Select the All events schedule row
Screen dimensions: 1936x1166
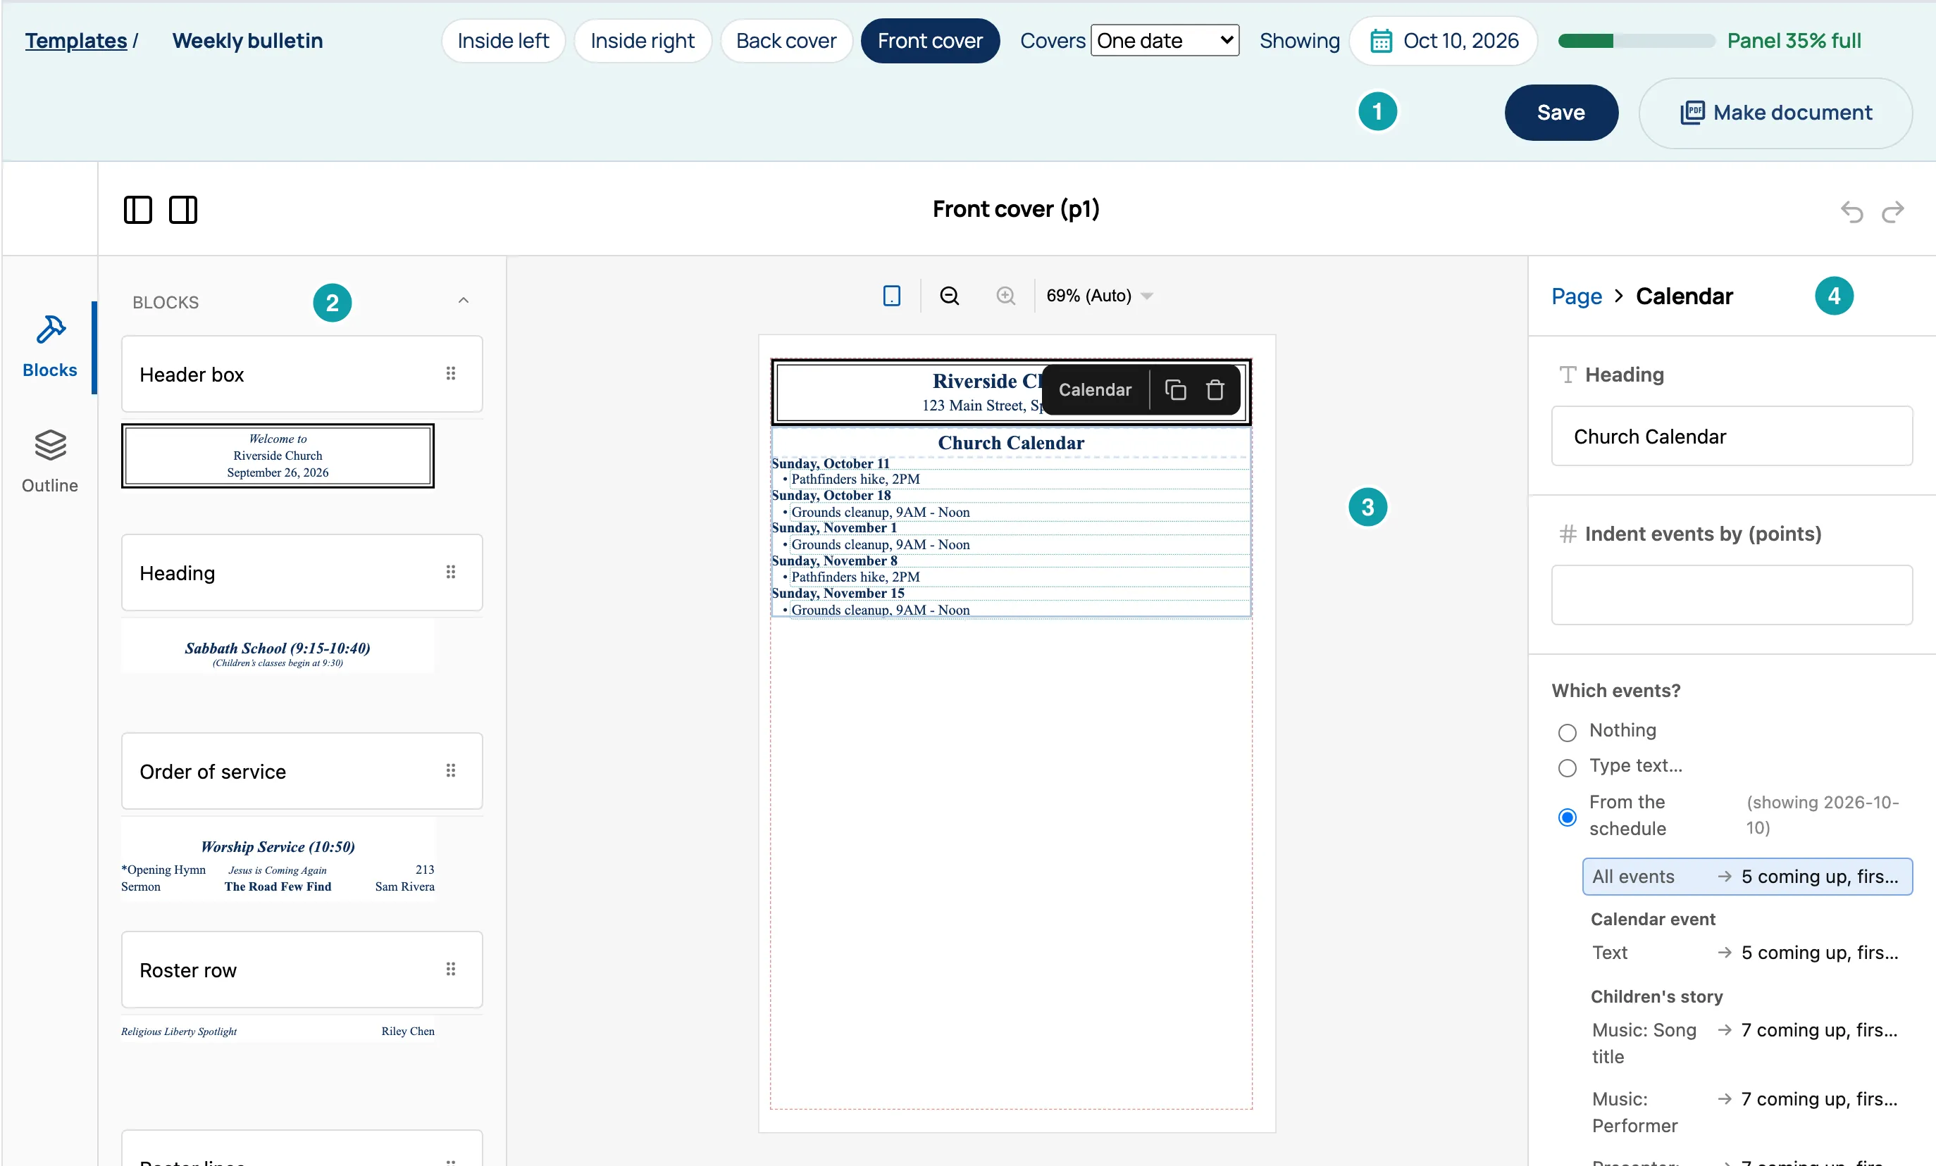click(1747, 877)
